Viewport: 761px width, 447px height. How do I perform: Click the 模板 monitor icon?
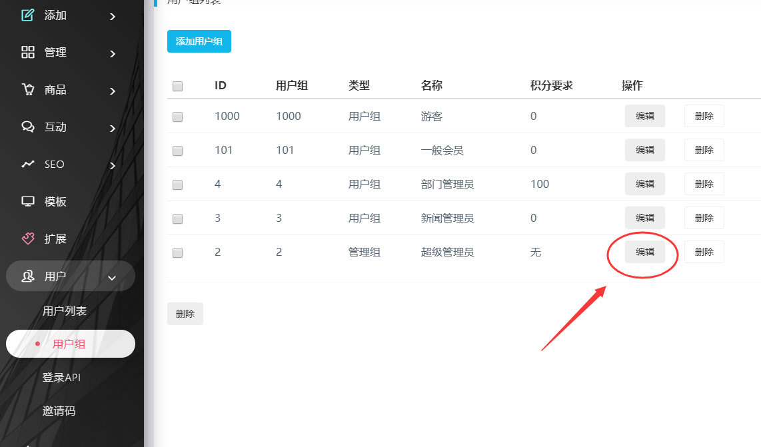(27, 201)
